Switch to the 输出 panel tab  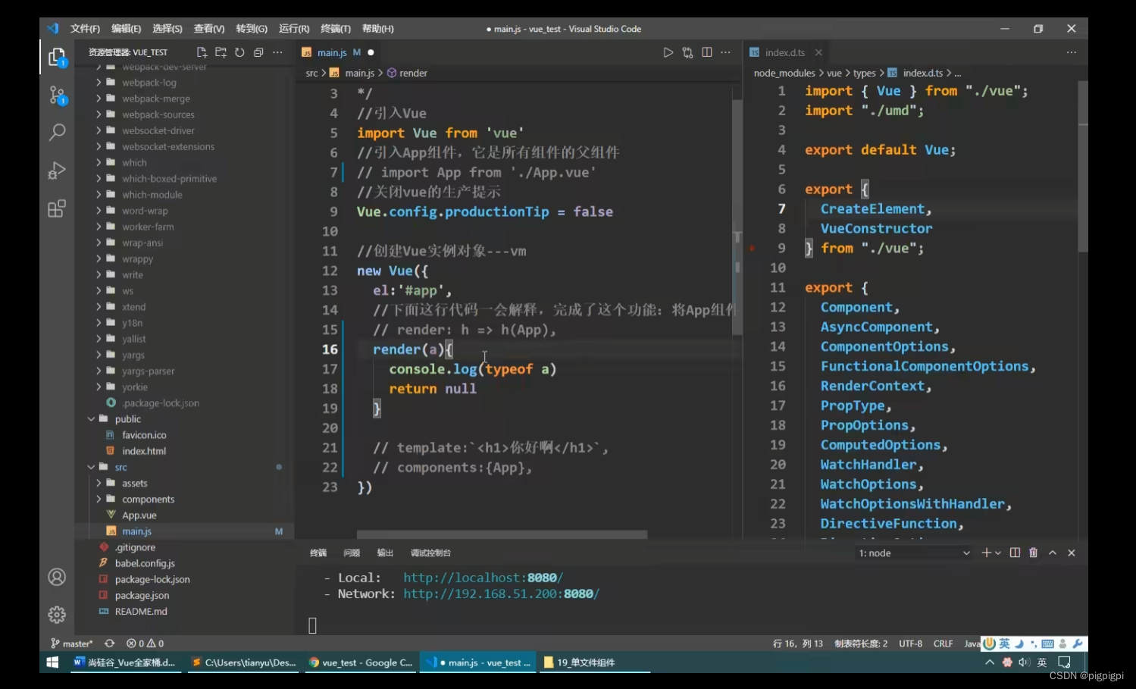coord(385,553)
